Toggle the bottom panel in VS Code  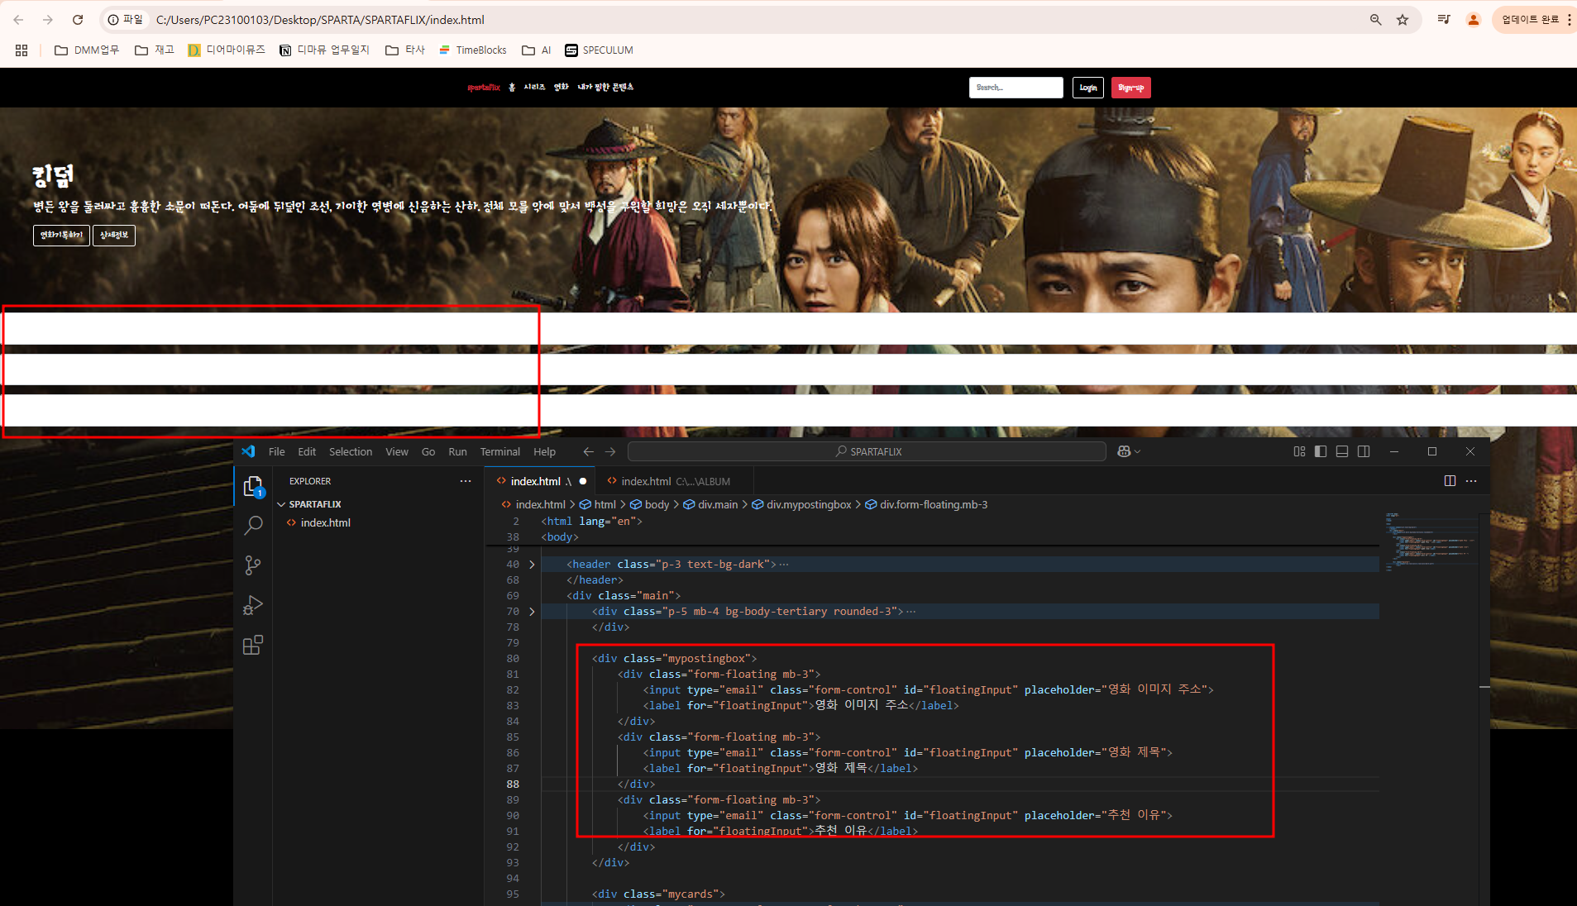click(x=1342, y=451)
